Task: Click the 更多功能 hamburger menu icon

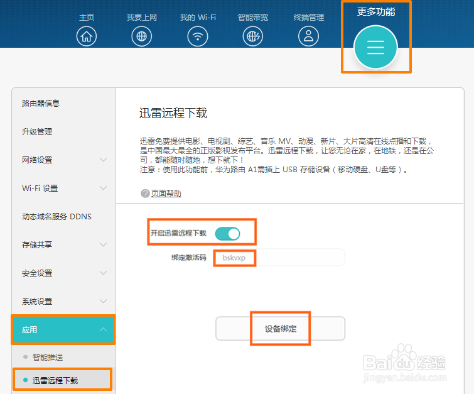Action: pos(376,48)
